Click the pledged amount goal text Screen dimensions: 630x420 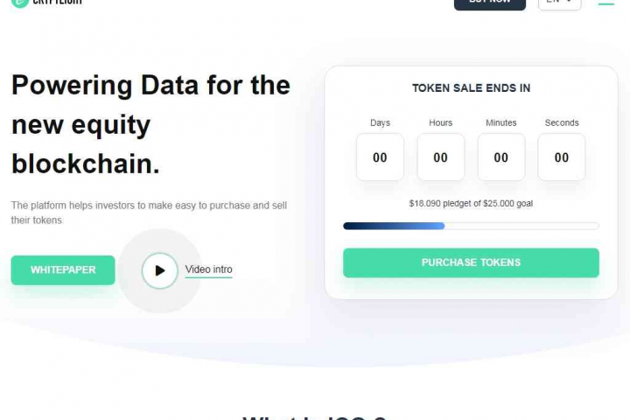(471, 203)
